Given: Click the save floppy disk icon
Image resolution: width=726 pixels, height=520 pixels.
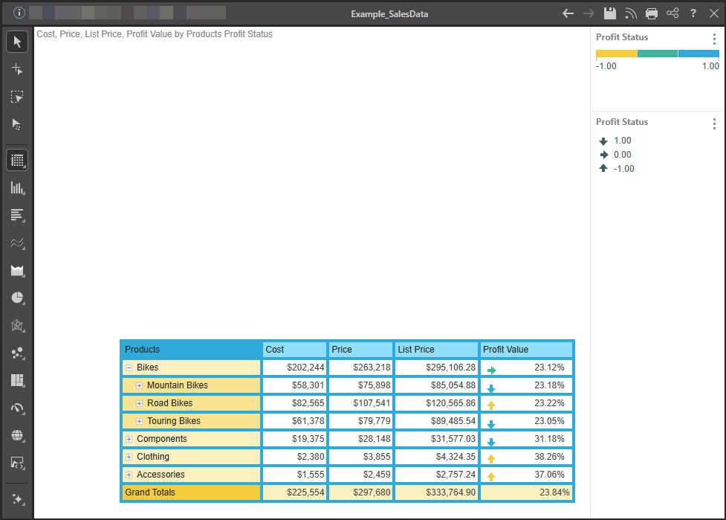Looking at the screenshot, I should tap(610, 13).
